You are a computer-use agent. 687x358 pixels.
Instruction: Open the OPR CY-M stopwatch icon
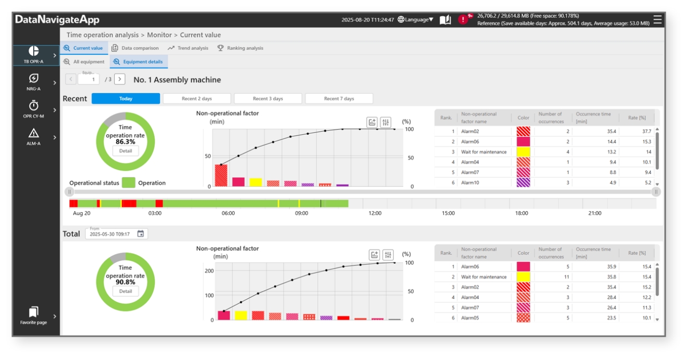(x=34, y=109)
